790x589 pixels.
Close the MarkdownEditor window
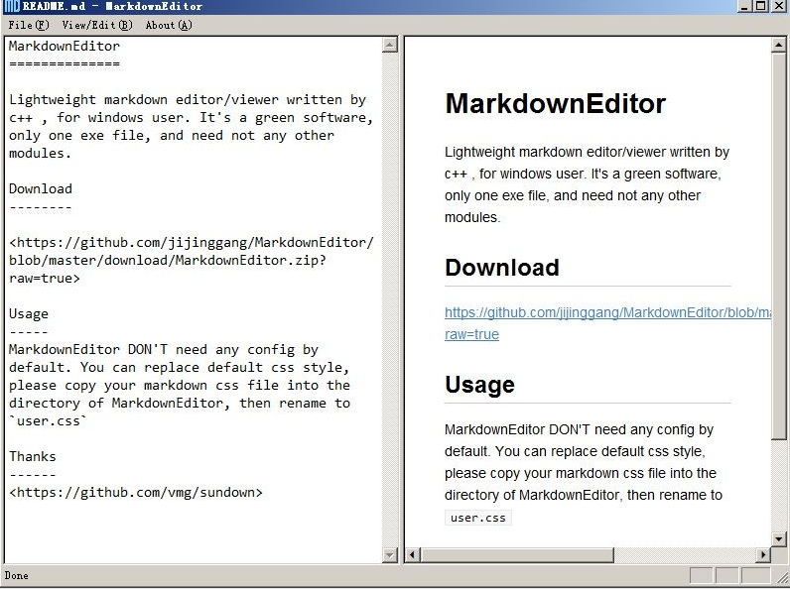(779, 6)
